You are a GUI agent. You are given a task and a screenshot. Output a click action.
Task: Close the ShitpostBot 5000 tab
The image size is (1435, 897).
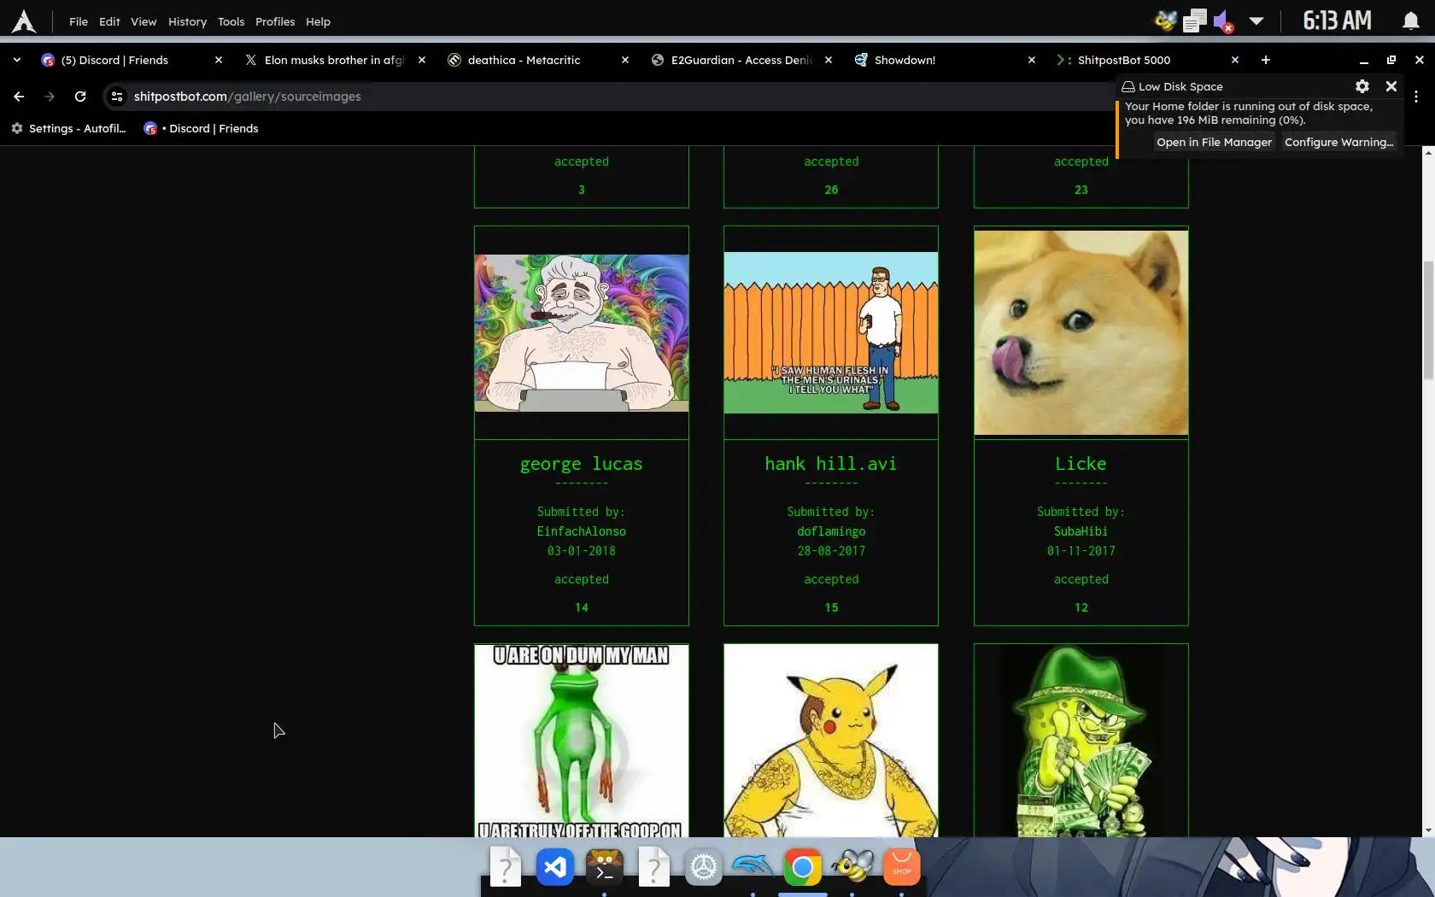(1235, 60)
